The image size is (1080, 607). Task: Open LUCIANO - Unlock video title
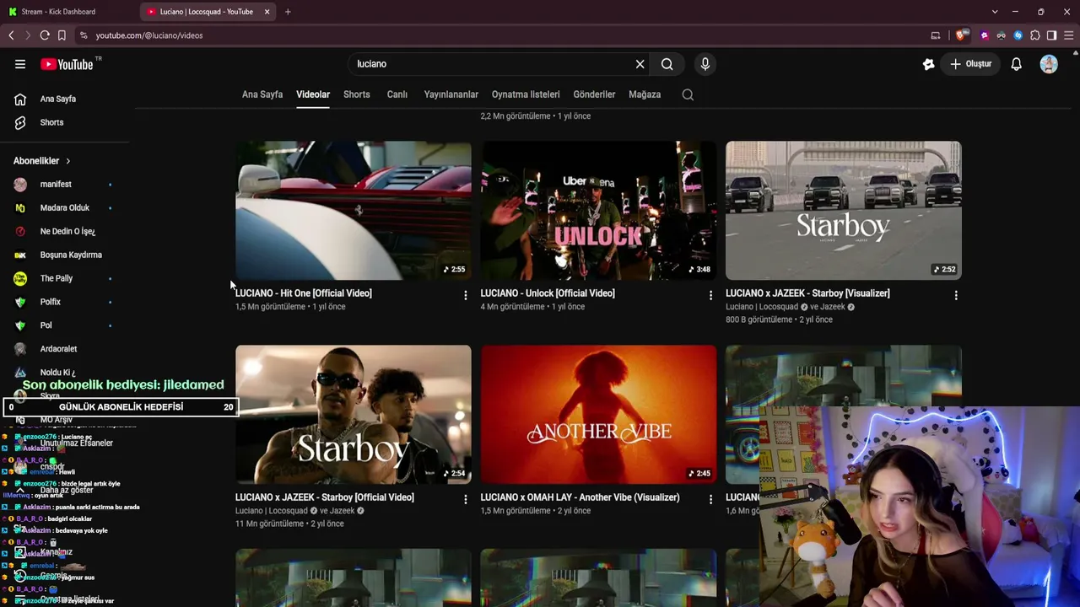(548, 293)
